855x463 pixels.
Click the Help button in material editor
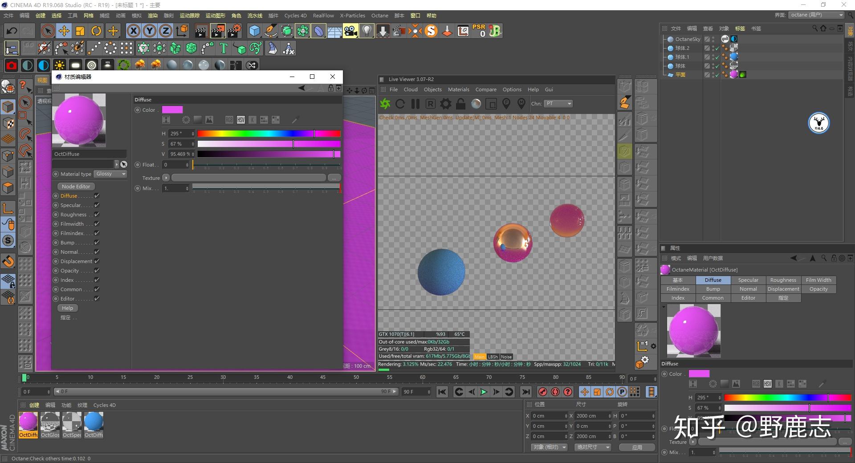68,308
